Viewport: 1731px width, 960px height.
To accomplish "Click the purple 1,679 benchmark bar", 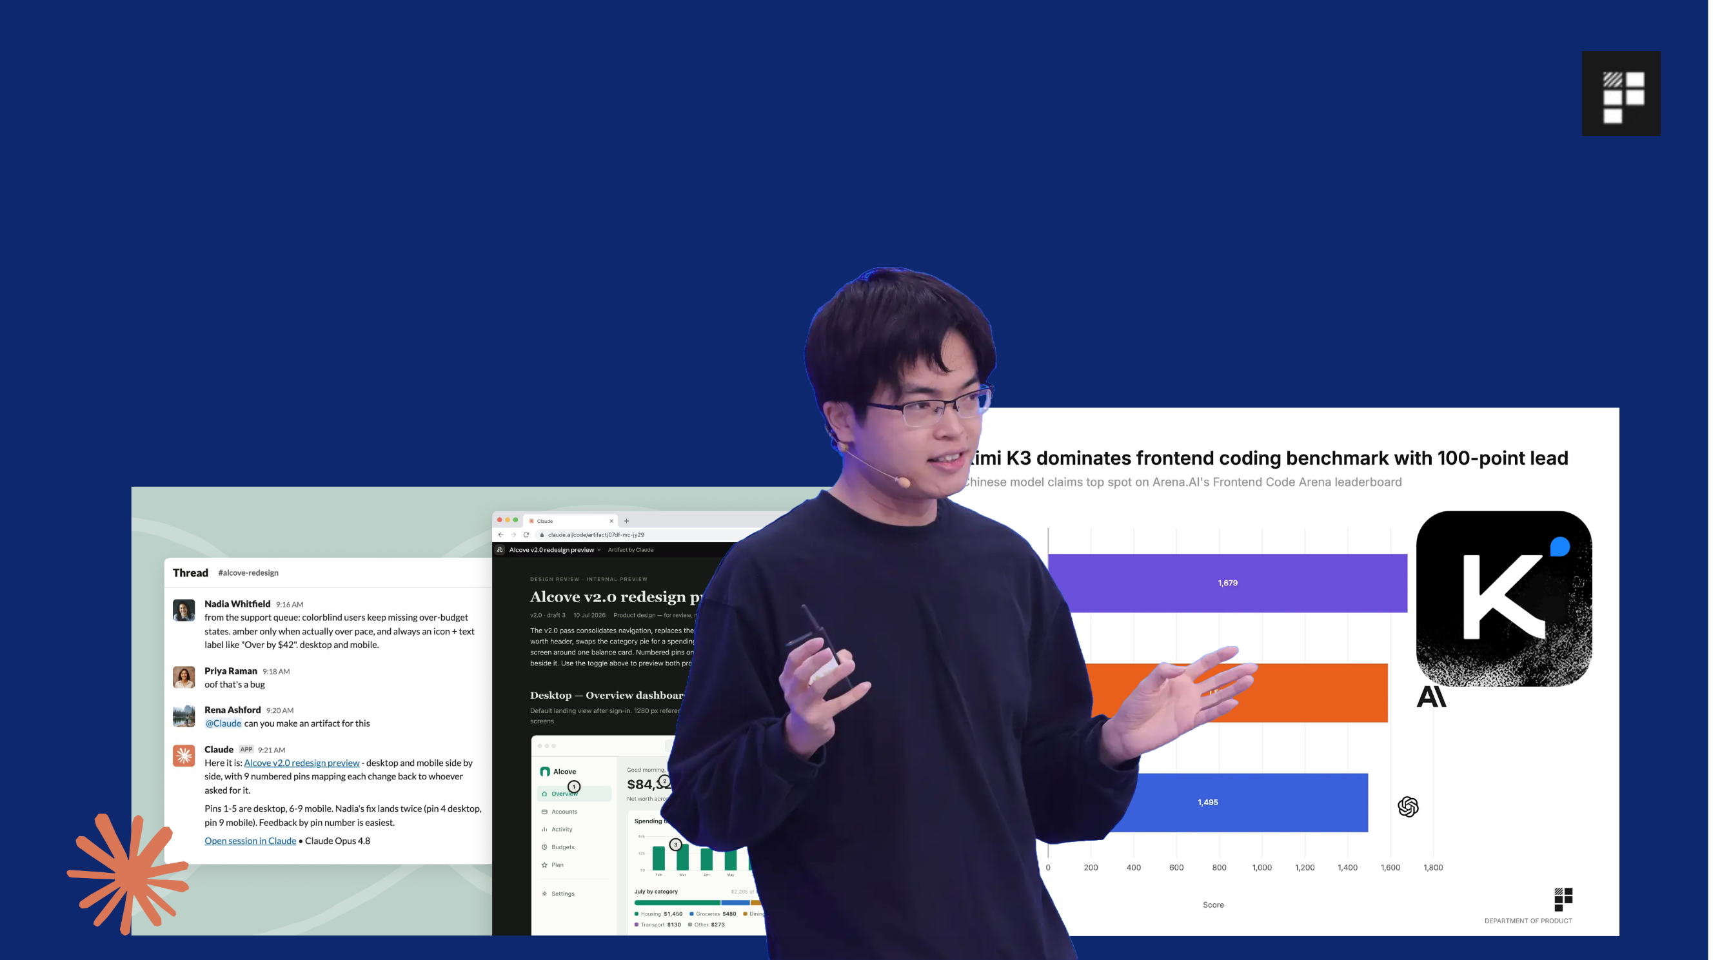I will pyautogui.click(x=1227, y=582).
